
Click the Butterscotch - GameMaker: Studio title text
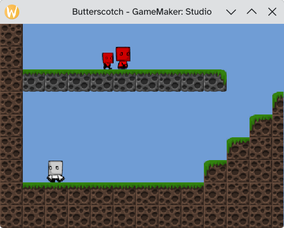142,12
